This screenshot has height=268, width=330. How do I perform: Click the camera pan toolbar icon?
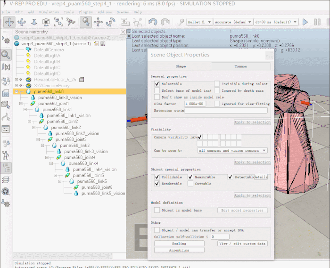(9, 22)
